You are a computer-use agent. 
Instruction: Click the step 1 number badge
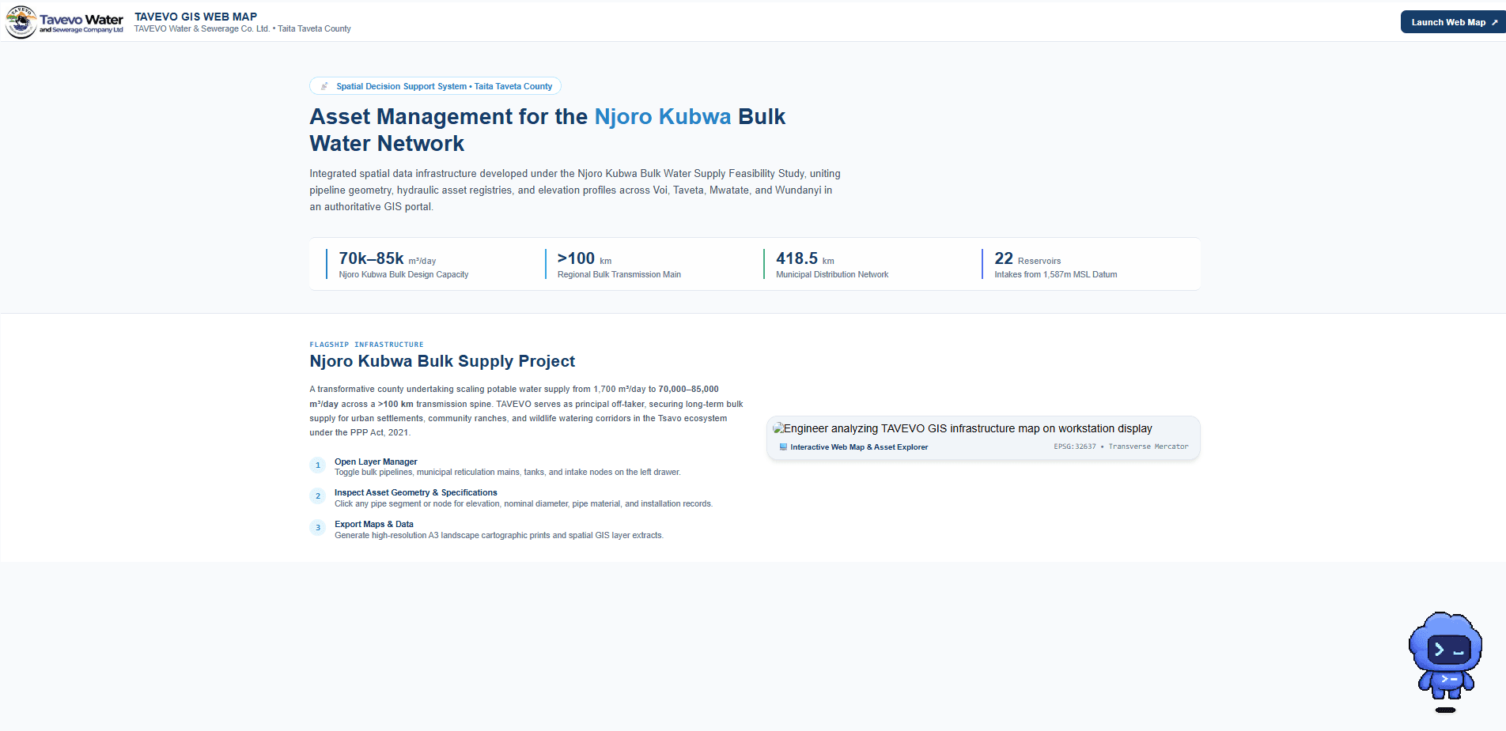click(318, 465)
